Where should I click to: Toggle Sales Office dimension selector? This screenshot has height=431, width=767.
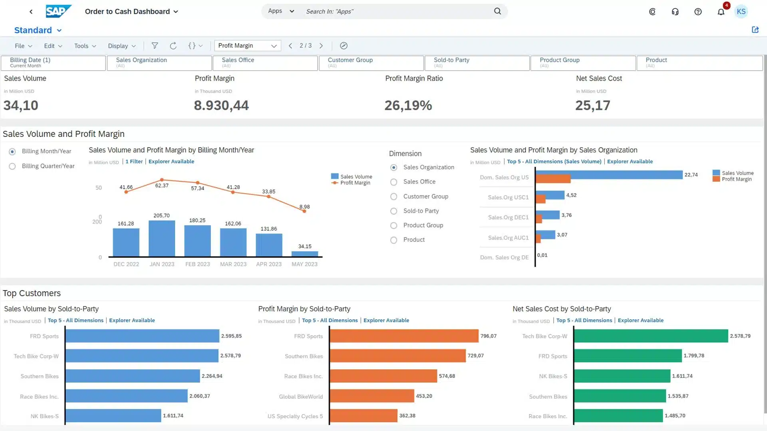pyautogui.click(x=393, y=182)
